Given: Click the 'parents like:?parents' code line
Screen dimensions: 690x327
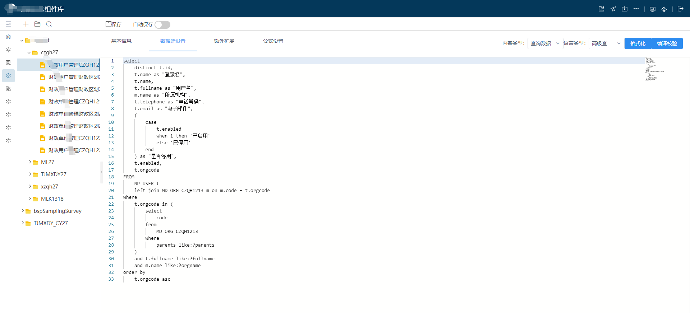Looking at the screenshot, I should (x=185, y=245).
